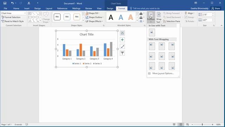The image size is (225, 127).
Task: Open the WordArt Styles dialog launcher
Action: point(144,25)
